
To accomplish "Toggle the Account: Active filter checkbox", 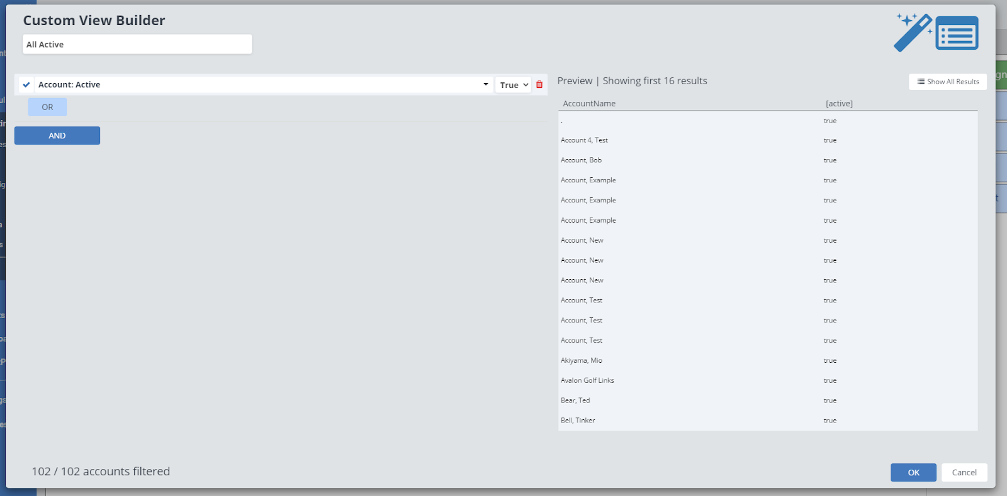I will pos(26,85).
